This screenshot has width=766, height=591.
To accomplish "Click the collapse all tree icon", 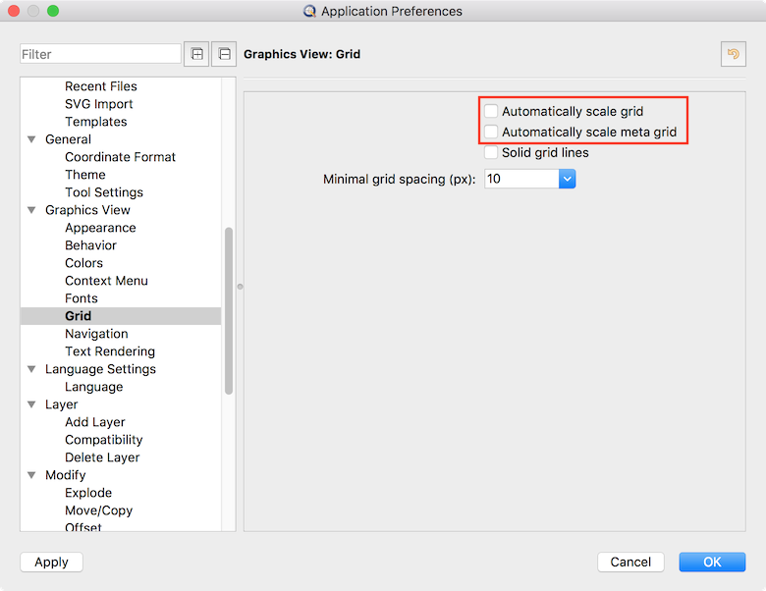I will [225, 54].
